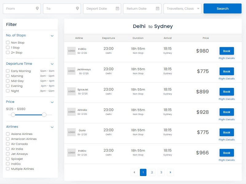
Task: Collapse the Price filter section
Action: point(52,102)
